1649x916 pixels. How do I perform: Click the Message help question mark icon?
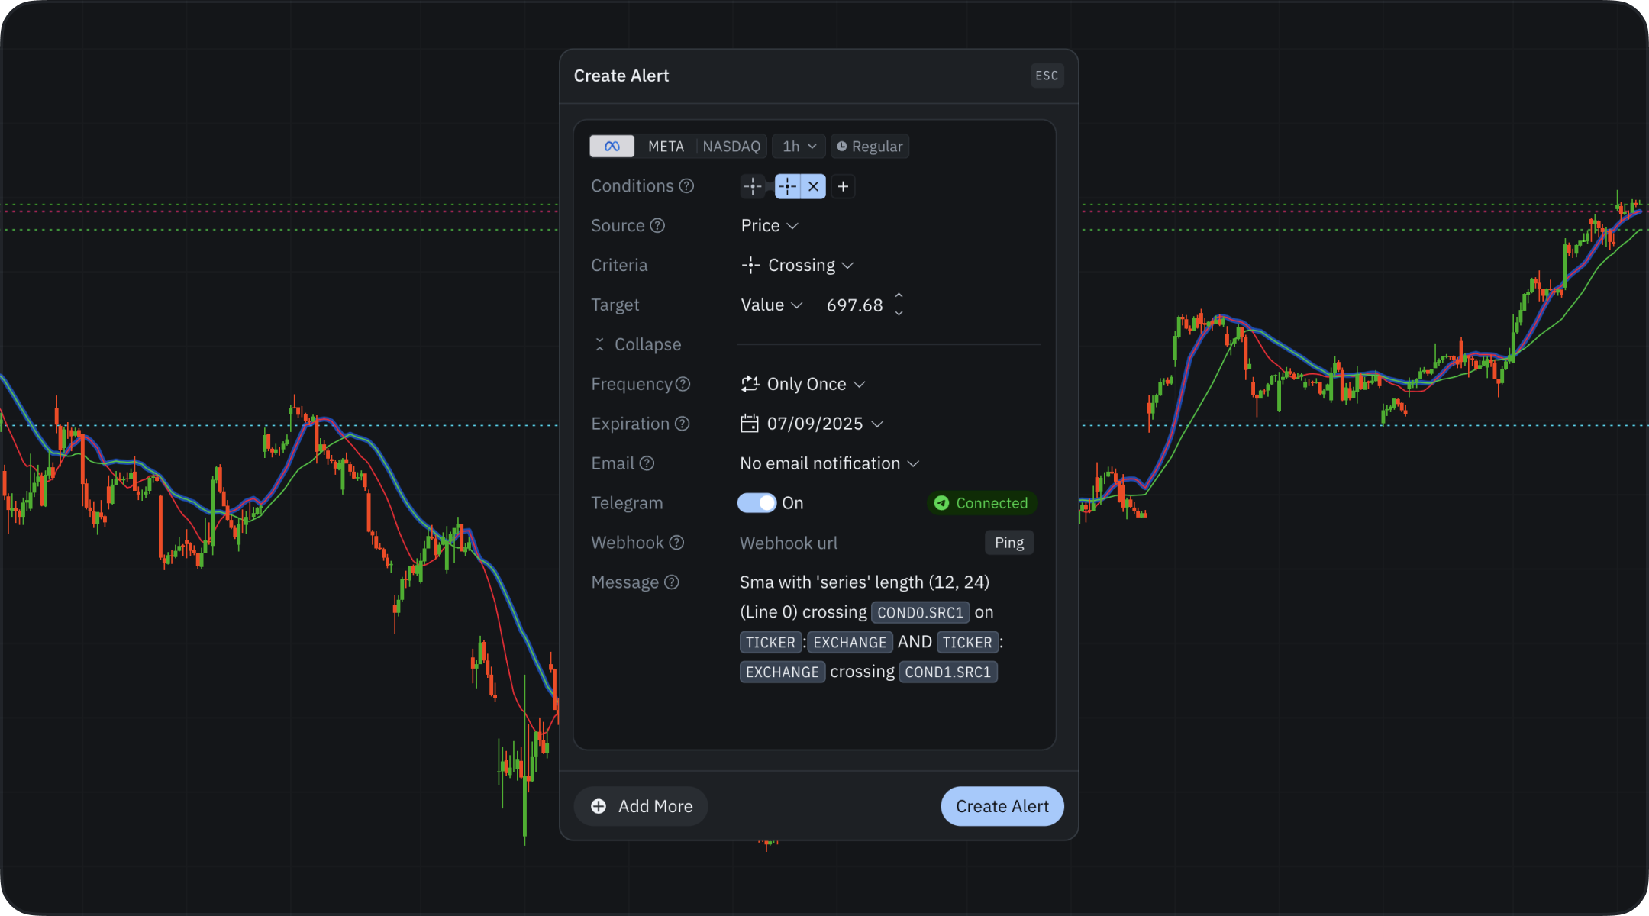672,582
